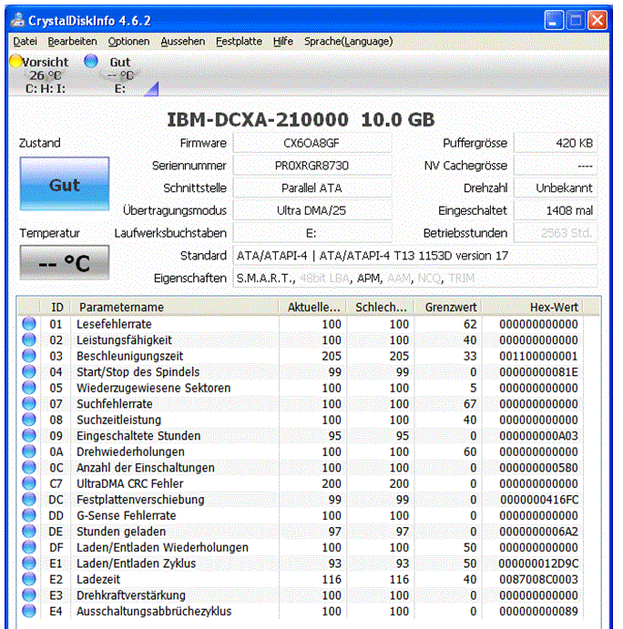The width and height of the screenshot is (623, 629).
Task: Open the Aussehen menu
Action: 183,41
